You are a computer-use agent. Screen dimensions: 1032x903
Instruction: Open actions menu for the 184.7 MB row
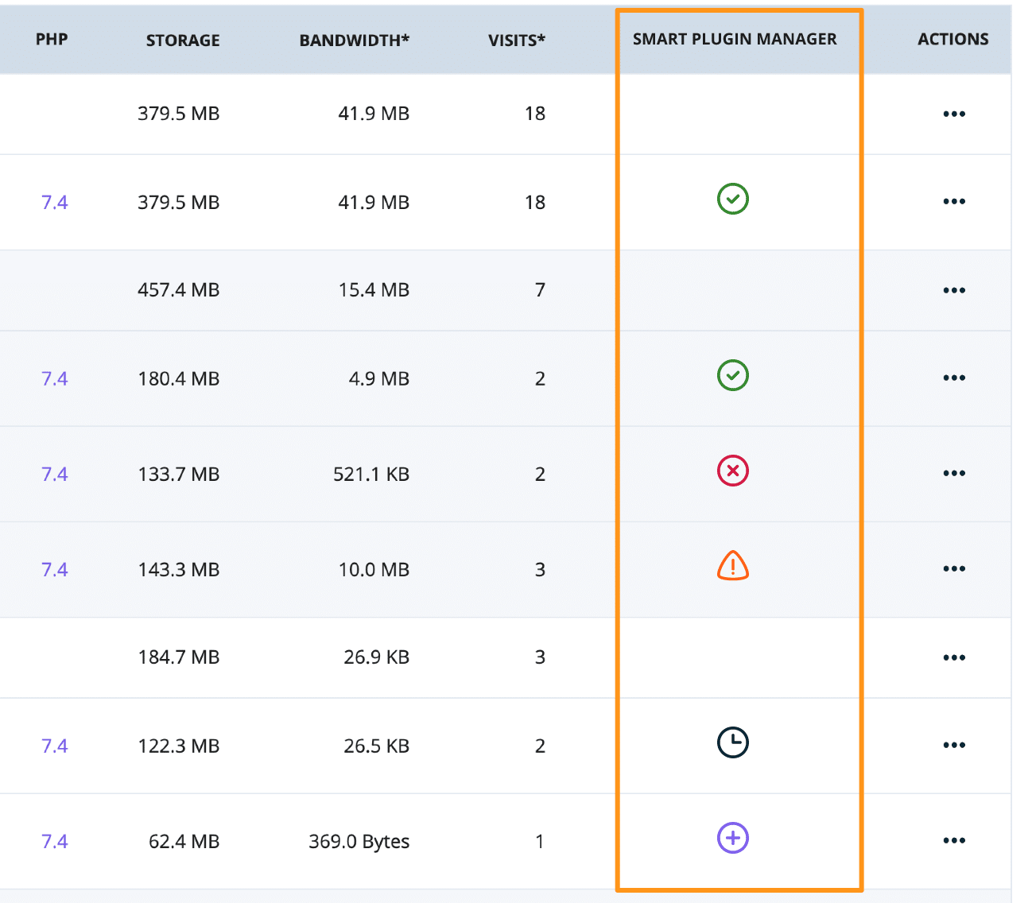(953, 657)
